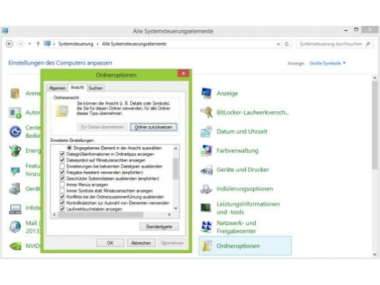This screenshot has height=285, width=380.
Task: Open recent locations dropdown next to navigation arrows
Action: 29,44
